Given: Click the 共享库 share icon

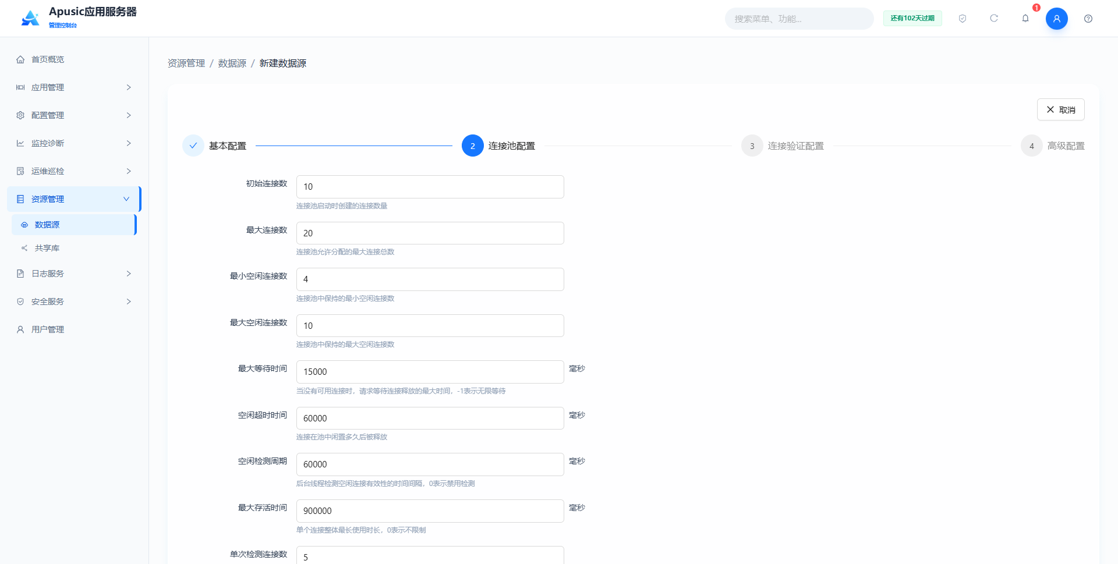Looking at the screenshot, I should point(24,248).
